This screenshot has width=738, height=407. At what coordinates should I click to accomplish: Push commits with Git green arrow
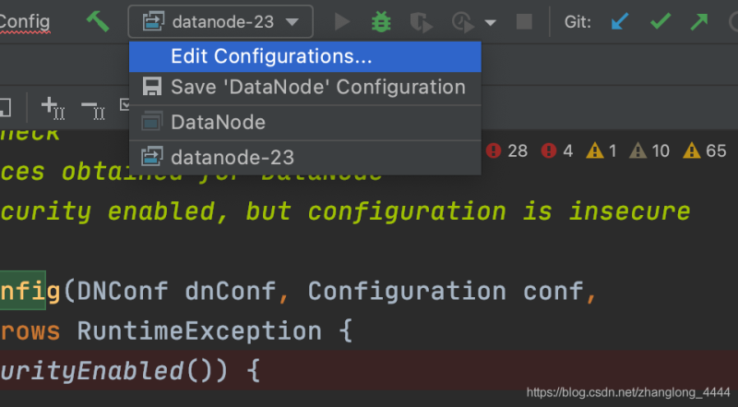pyautogui.click(x=698, y=21)
